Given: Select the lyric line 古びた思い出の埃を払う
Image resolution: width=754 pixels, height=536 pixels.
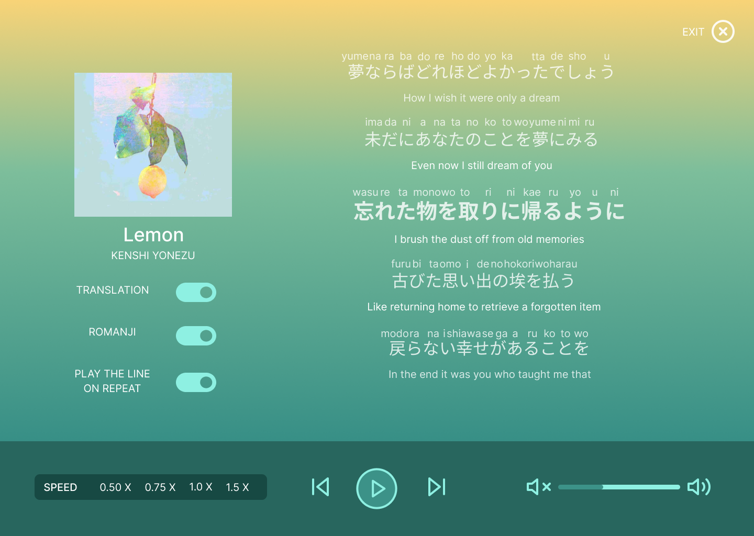Looking at the screenshot, I should 484,281.
